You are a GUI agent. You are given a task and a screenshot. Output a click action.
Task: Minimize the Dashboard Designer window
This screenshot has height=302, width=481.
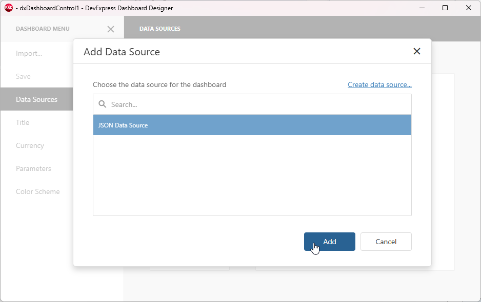[422, 8]
